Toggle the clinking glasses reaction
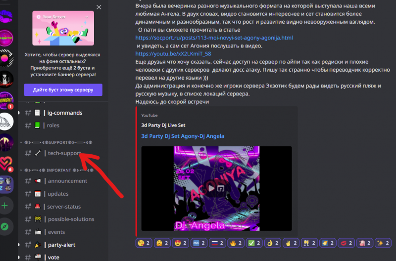Image resolution: width=396 pixels, height=261 pixels. pos(310,243)
